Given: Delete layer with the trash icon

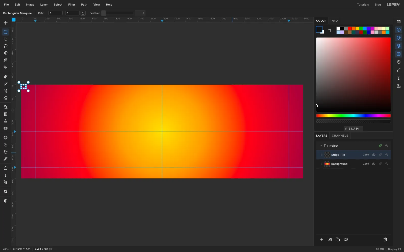Looking at the screenshot, I should [385, 239].
